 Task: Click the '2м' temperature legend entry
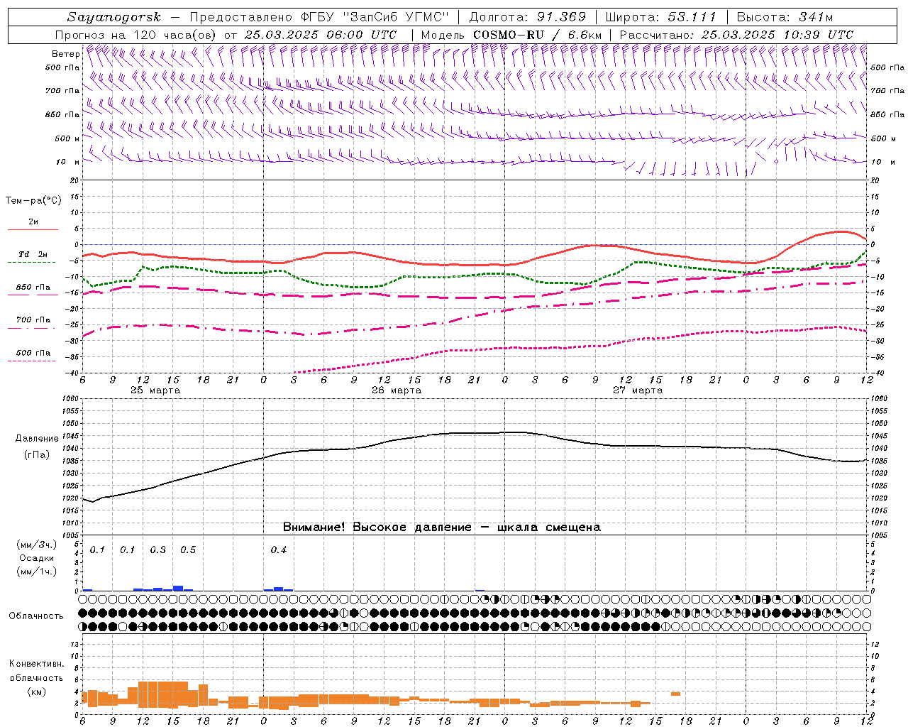33,222
